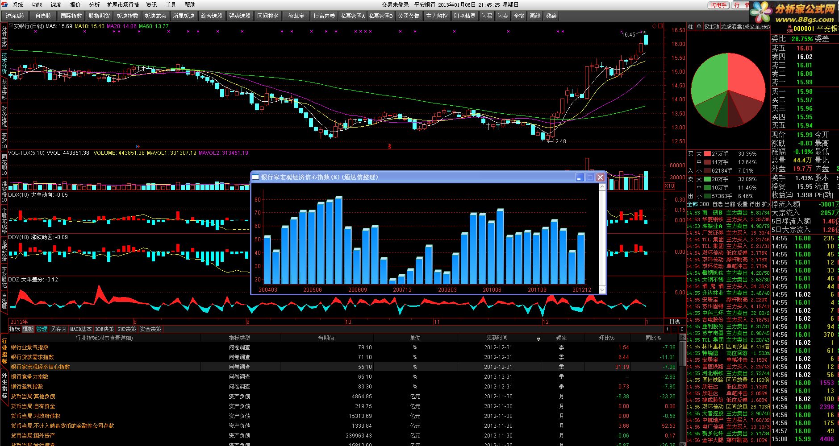Click the 闪买 quick-buy button
Viewport: 839px width, 446px height.
[487, 16]
